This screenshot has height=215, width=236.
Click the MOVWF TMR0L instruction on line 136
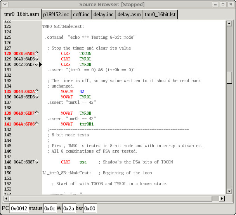pyautogui.click(x=76, y=97)
